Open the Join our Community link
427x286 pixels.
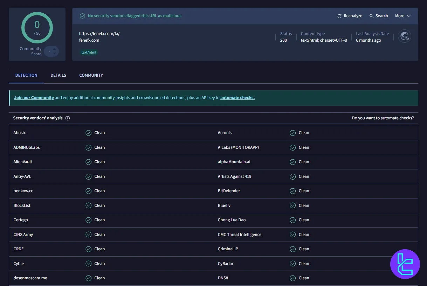[34, 98]
